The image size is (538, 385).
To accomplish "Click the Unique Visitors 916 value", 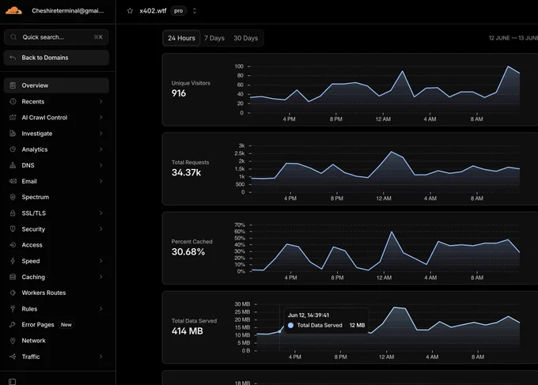I will (179, 93).
